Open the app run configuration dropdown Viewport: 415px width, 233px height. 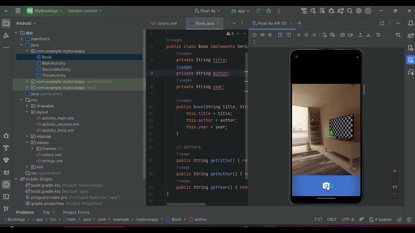pyautogui.click(x=240, y=11)
